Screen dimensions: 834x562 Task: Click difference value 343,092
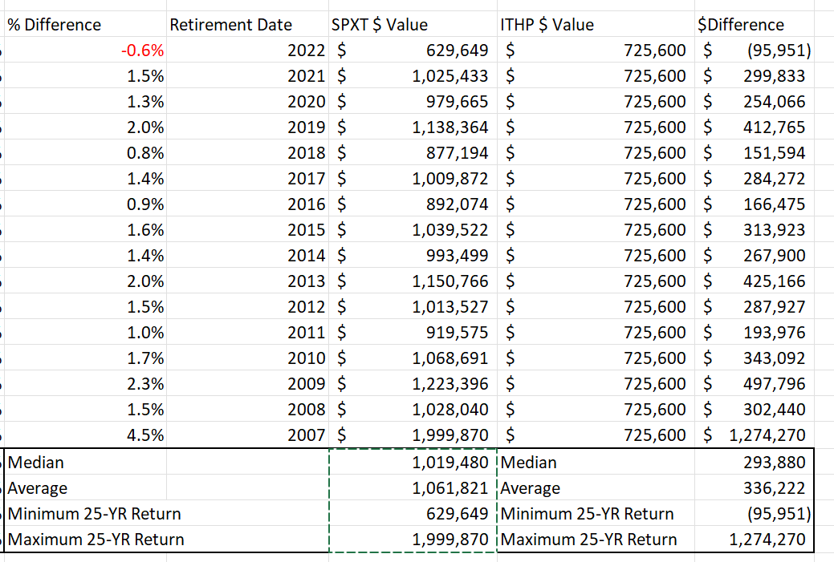[755, 358]
